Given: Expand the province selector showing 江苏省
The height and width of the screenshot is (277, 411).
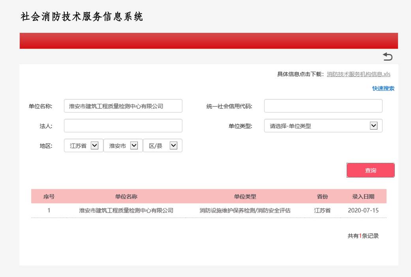Looking at the screenshot, I should pos(83,145).
